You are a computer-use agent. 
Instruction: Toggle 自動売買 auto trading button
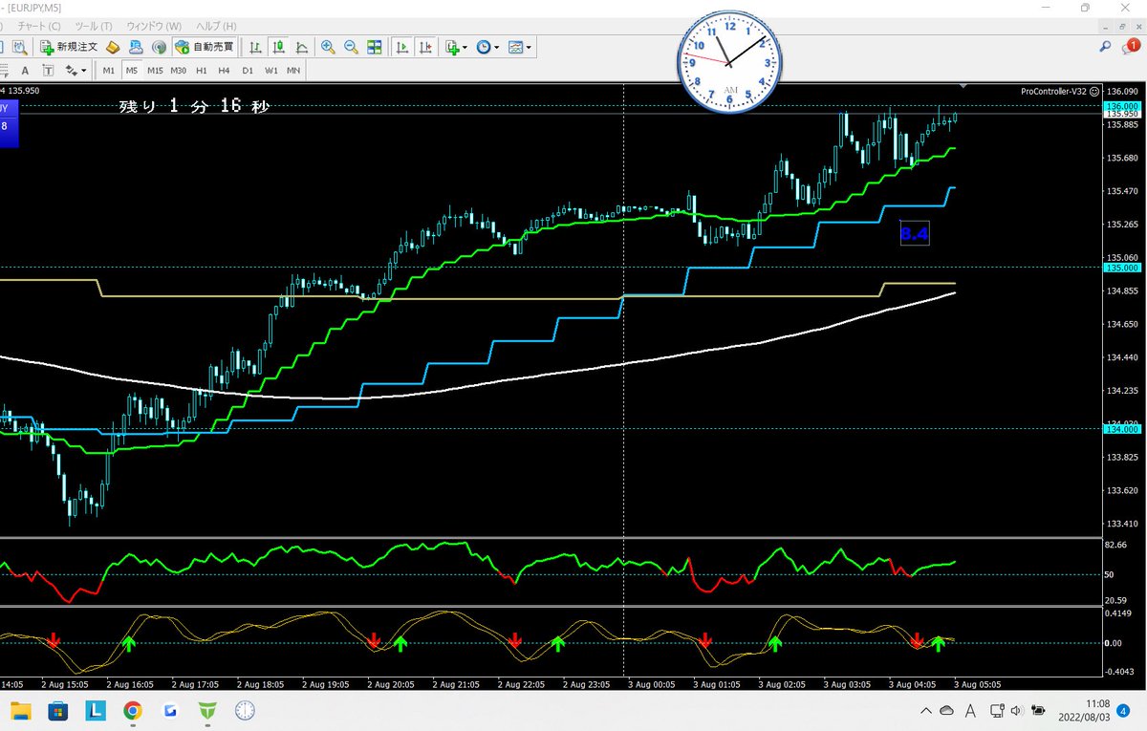[204, 46]
